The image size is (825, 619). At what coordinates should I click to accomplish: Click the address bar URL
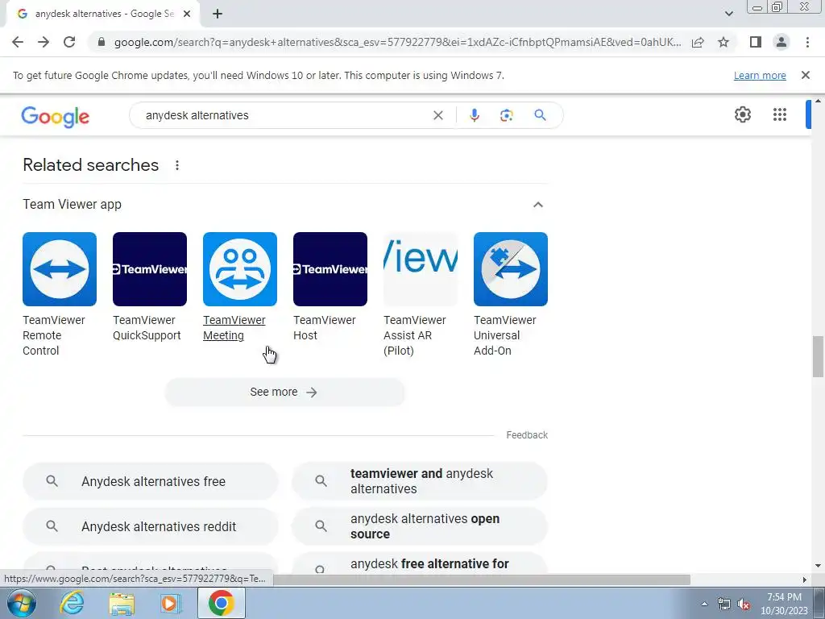397,42
